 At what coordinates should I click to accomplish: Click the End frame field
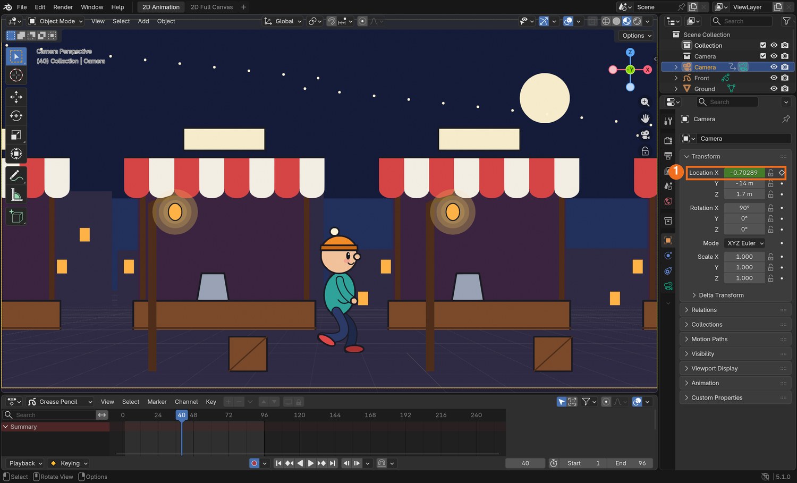(631, 463)
